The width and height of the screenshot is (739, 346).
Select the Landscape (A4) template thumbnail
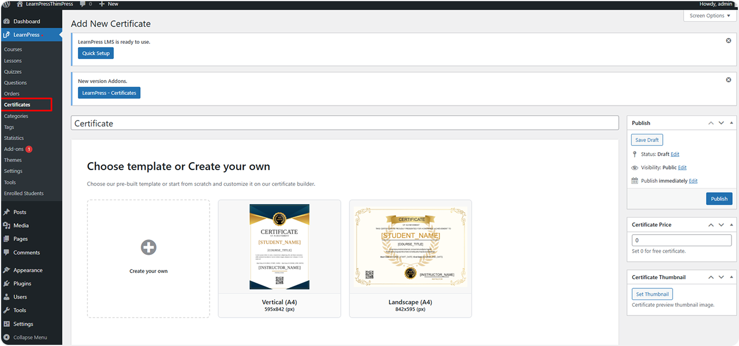(410, 247)
